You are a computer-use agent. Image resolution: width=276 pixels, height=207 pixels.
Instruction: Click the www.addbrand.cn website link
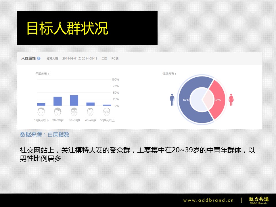pos(208,200)
